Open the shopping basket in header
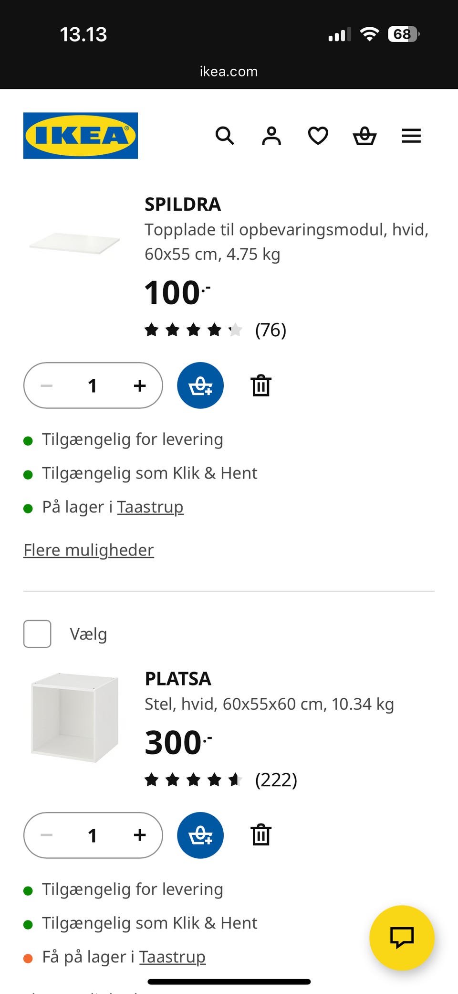Viewport: 458px width, 994px height. pos(364,136)
